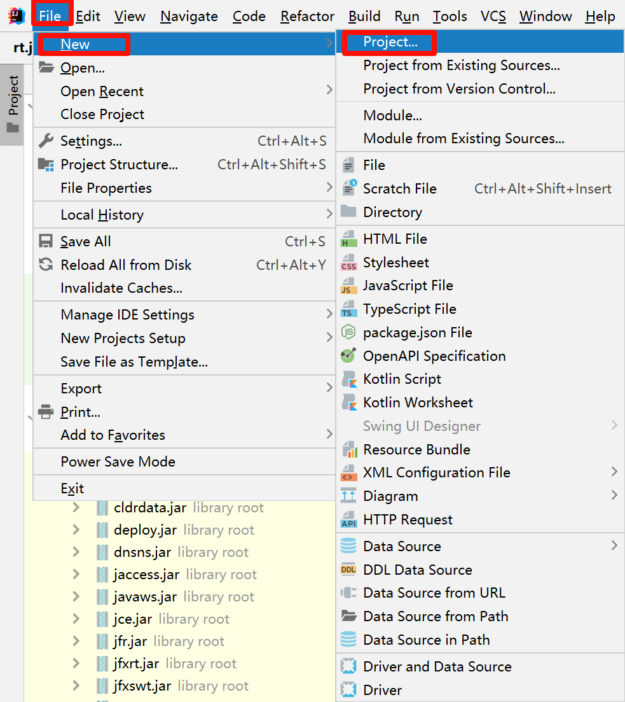The height and width of the screenshot is (702, 625).
Task: Expand the jce.jar library tree node
Action: pyautogui.click(x=76, y=619)
